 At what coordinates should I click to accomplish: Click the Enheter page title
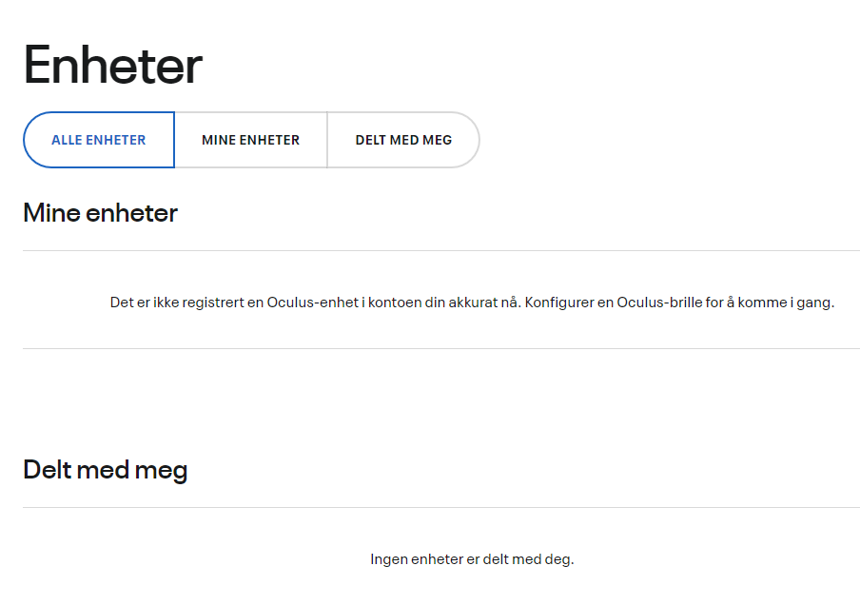[113, 66]
